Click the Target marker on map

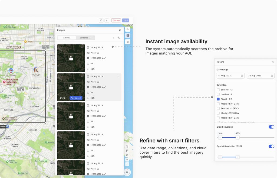[x=25, y=41]
